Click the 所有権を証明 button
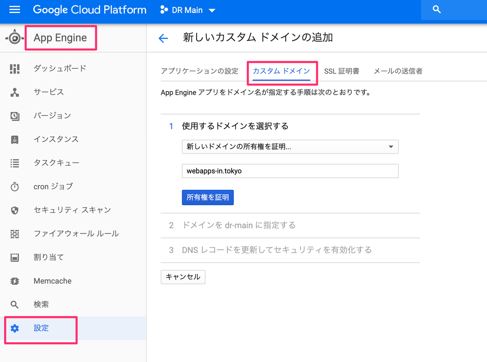 pos(208,197)
